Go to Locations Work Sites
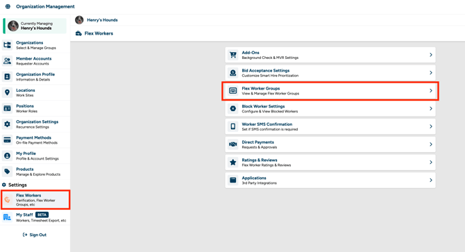This screenshot has height=252, width=465. click(35, 92)
